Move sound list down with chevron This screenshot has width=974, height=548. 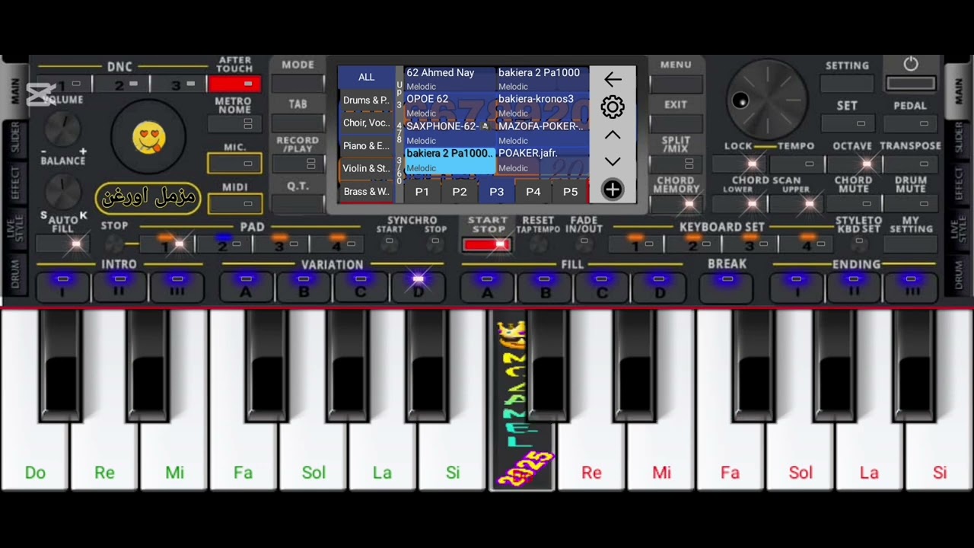[x=613, y=161]
